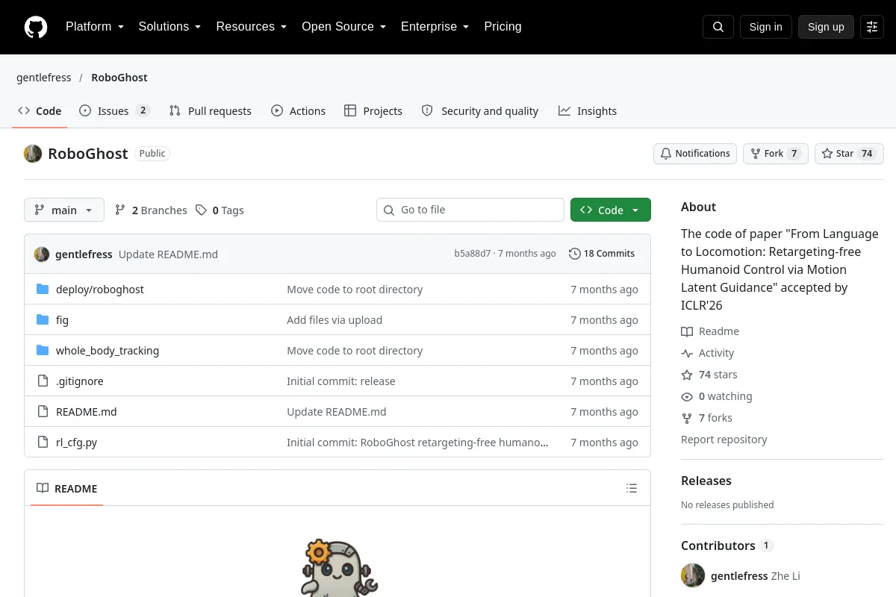This screenshot has height=597, width=896.
Task: Open the GitHub homepage logo
Action: (x=36, y=27)
